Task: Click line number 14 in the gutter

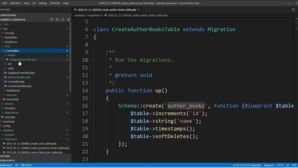Action: tap(85, 91)
